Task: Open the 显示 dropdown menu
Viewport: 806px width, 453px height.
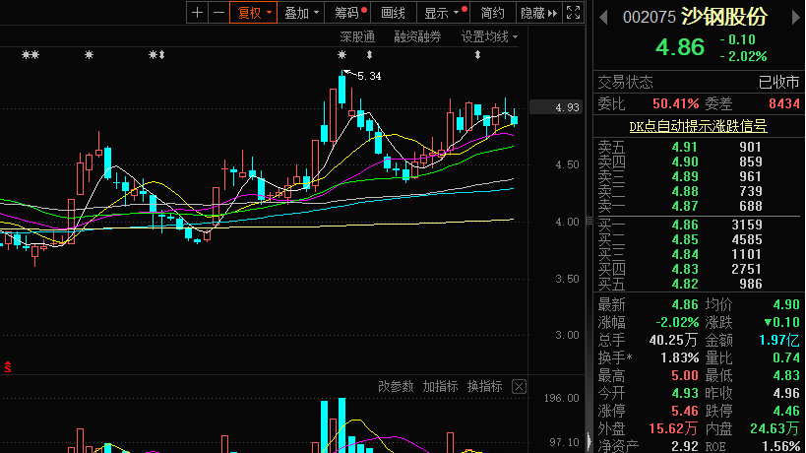Action: tap(443, 13)
